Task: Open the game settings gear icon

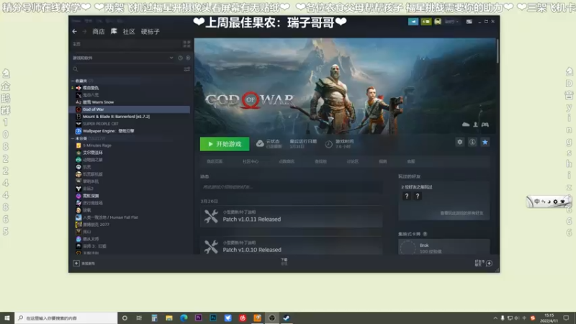Action: [x=459, y=142]
